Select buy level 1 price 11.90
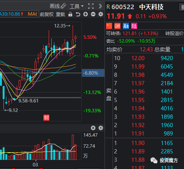The height and width of the screenshot is (169, 184). click(x=138, y=143)
